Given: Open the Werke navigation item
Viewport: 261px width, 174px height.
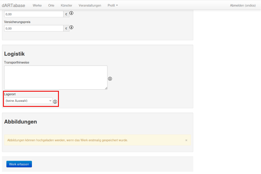Looking at the screenshot, I should (x=37, y=6).
